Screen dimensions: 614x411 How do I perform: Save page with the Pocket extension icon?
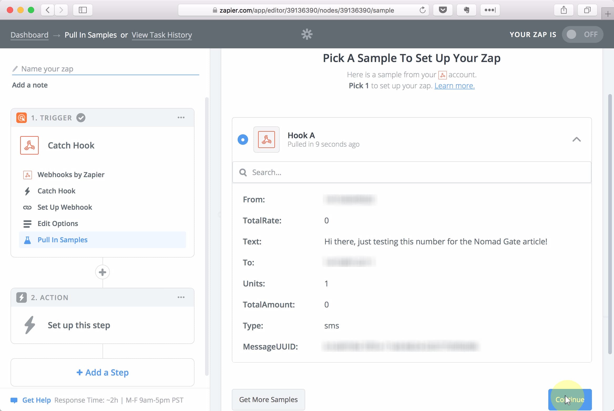click(x=443, y=10)
